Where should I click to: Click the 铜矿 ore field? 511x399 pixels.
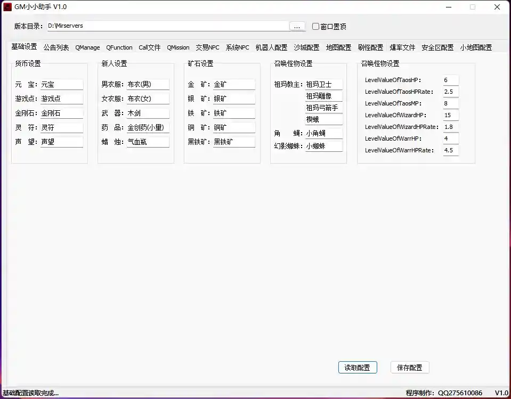point(234,127)
